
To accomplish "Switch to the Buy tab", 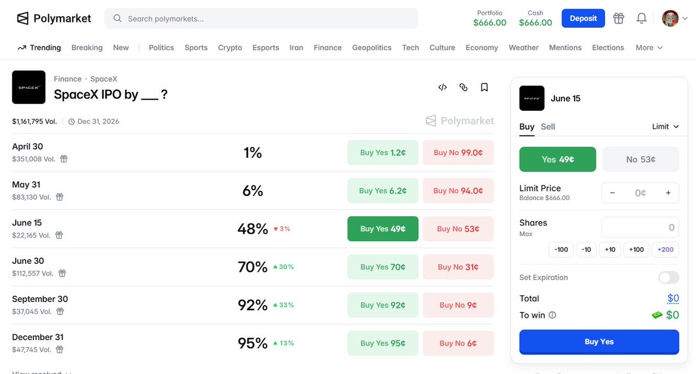I will click(x=527, y=126).
